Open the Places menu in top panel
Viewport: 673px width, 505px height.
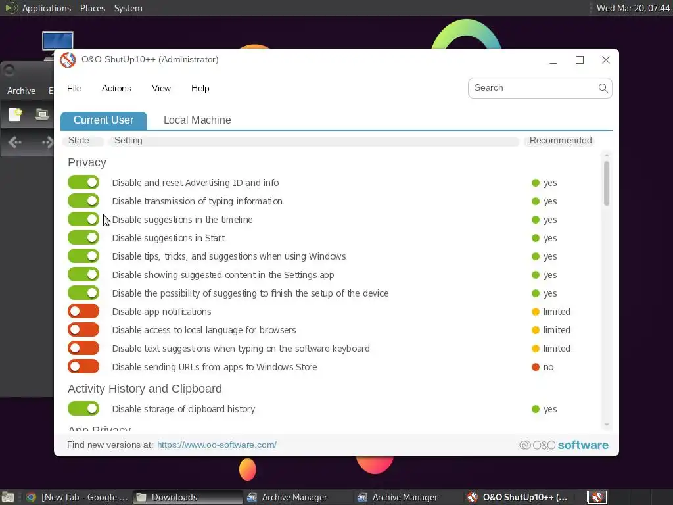coord(92,8)
